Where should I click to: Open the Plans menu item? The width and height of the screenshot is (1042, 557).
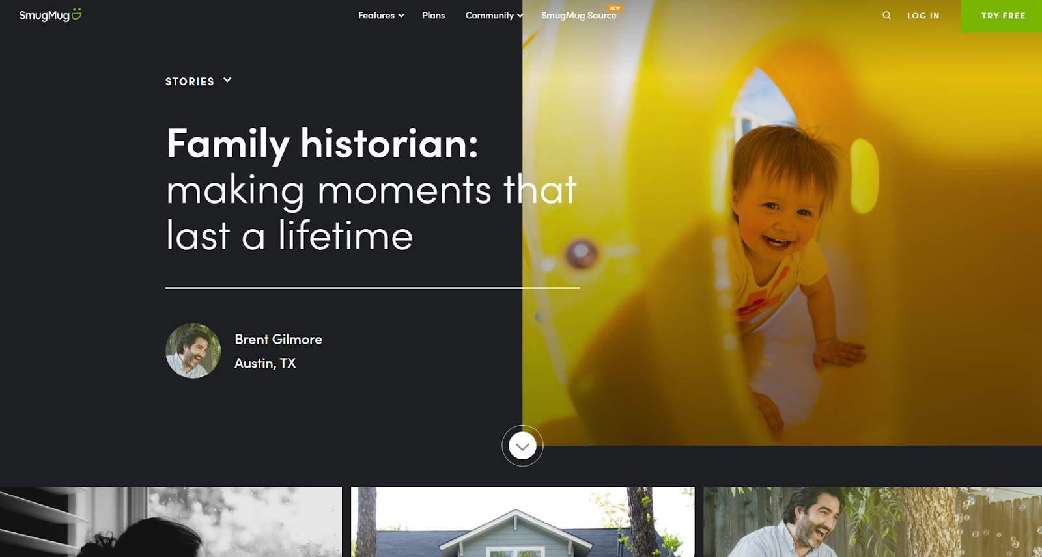click(433, 16)
